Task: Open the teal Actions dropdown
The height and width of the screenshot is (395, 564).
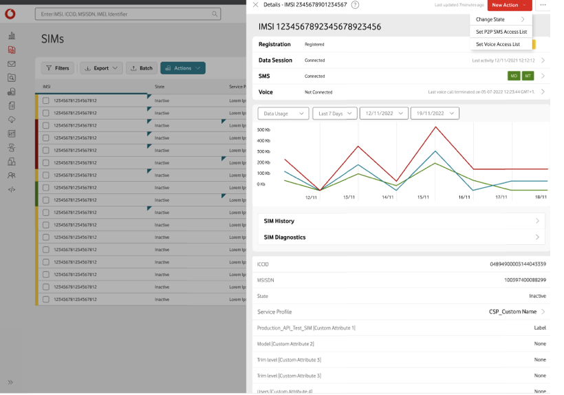Action: point(183,68)
